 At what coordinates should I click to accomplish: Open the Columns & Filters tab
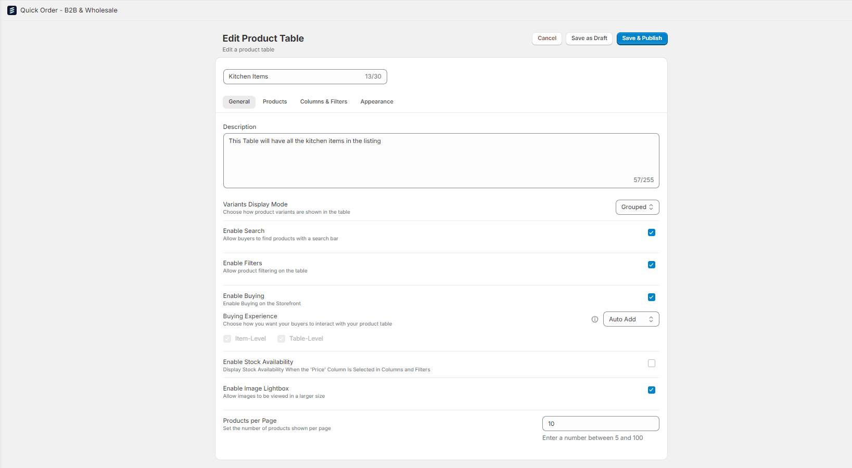324,102
